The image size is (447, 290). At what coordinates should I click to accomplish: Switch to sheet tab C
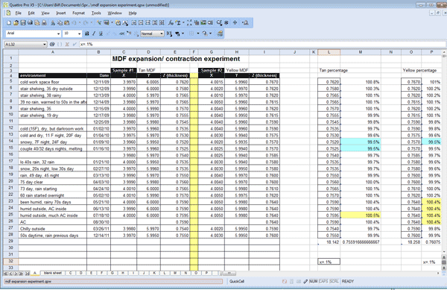click(x=71, y=273)
